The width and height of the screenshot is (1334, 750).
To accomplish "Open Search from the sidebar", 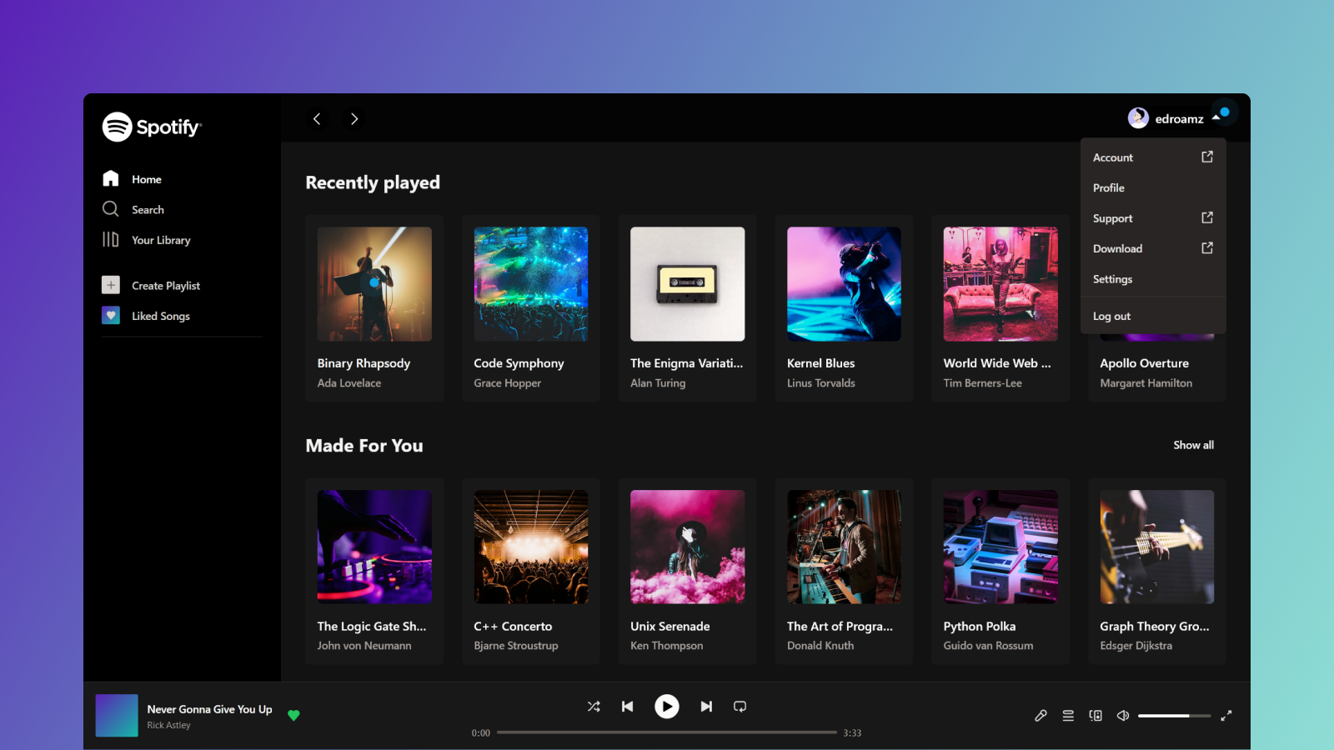I will point(147,209).
